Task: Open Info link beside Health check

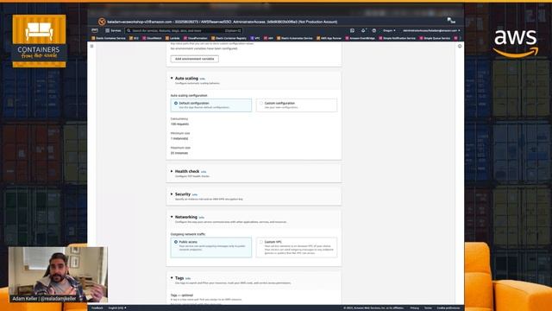Action: pyautogui.click(x=204, y=172)
